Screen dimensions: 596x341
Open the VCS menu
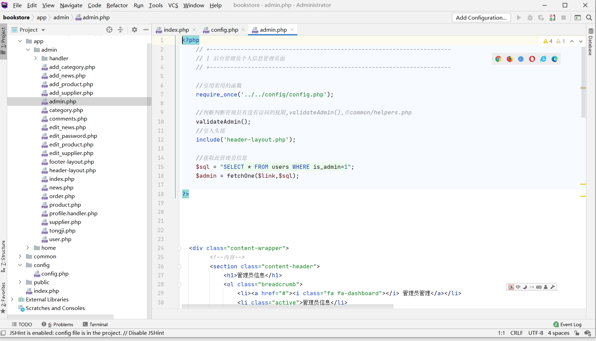(173, 5)
